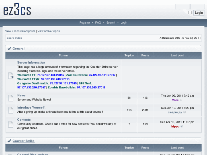This screenshot has width=207, height=155.
Task: View latest post icon next to Veee
Action: coord(181,100)
